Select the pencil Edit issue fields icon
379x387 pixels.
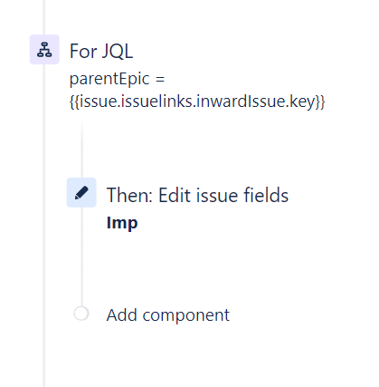pyautogui.click(x=81, y=192)
